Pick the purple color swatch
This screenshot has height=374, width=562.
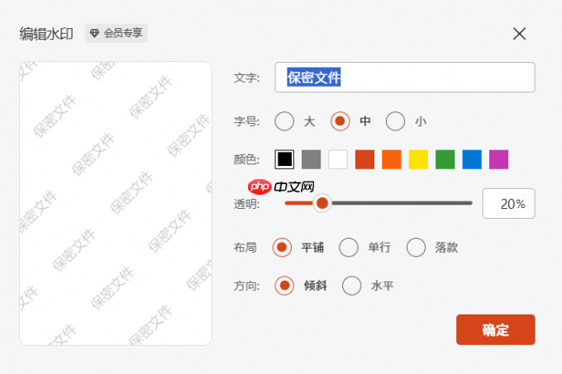[x=498, y=159]
